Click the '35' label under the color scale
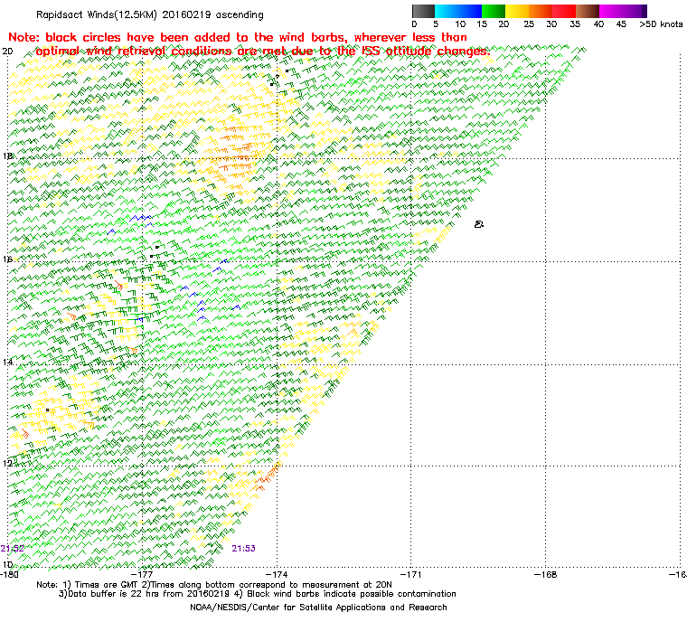 [575, 24]
